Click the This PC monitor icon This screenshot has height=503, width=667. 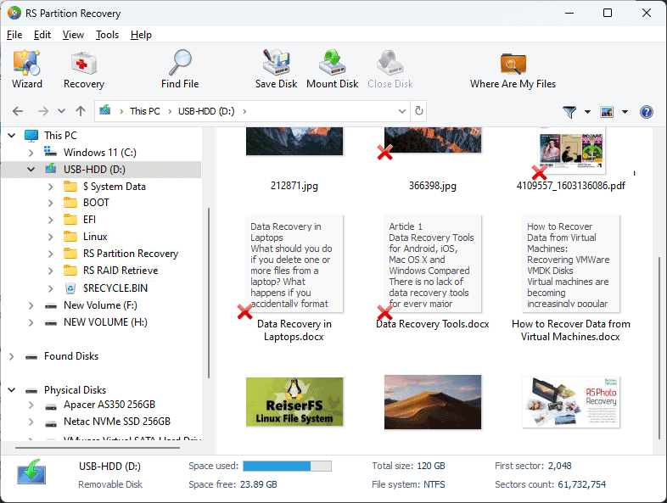(31, 136)
